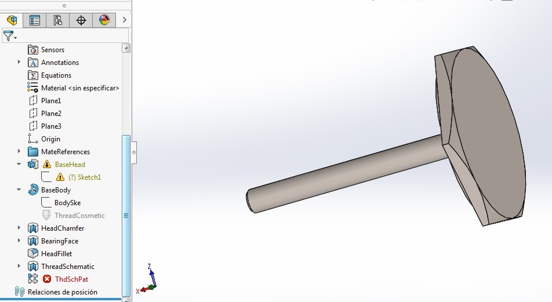The image size is (552, 302).
Task: Select the HeadChamfer cut icon
Action: click(32, 228)
